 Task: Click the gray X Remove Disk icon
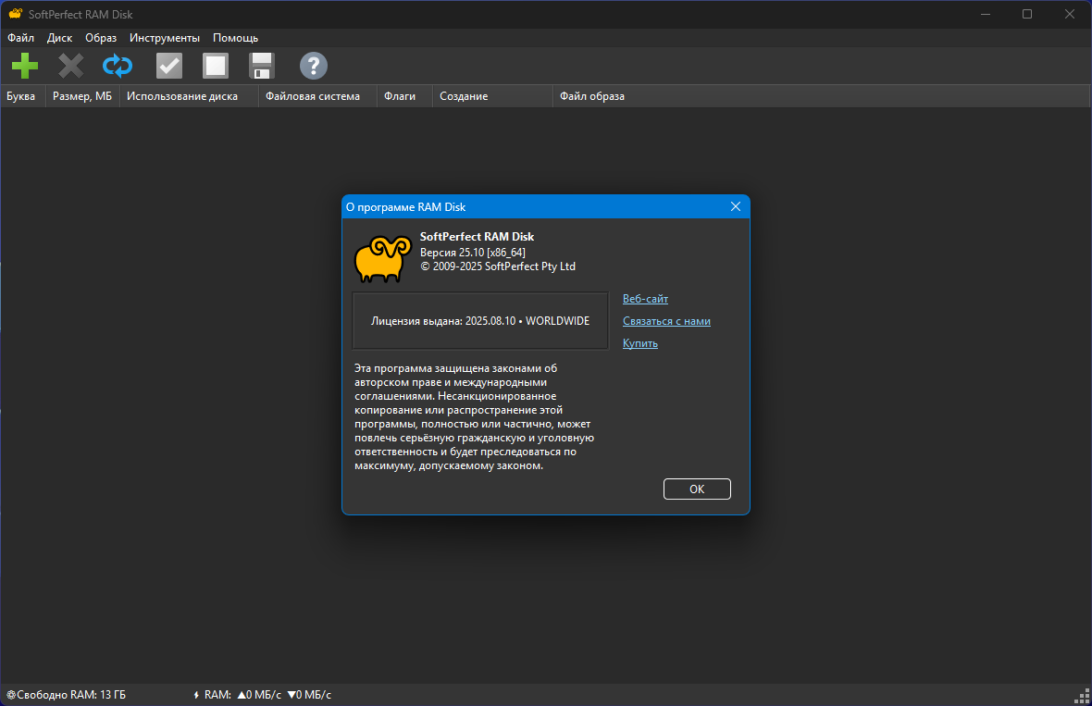[71, 66]
